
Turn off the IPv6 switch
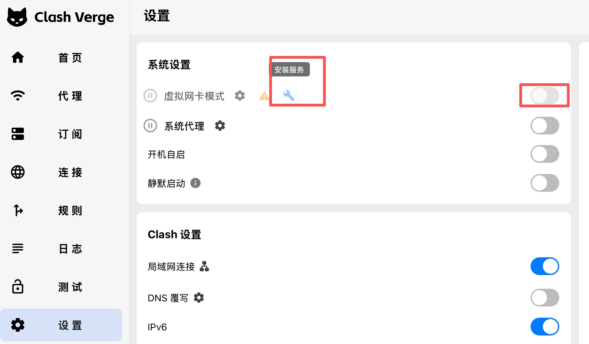pyautogui.click(x=545, y=327)
